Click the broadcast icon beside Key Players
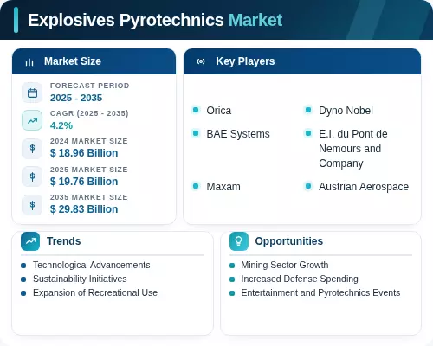The width and height of the screenshot is (433, 346). point(201,61)
